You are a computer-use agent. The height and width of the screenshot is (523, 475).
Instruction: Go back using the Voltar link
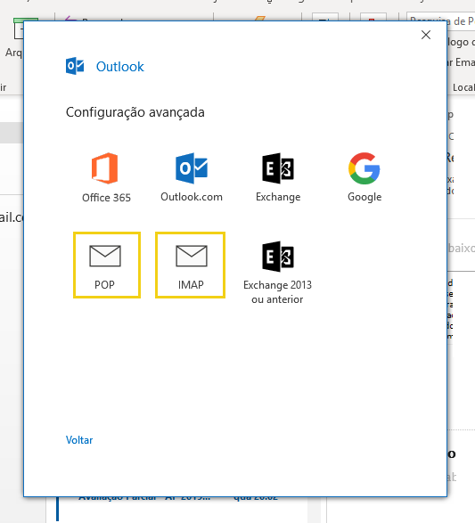pyautogui.click(x=79, y=440)
